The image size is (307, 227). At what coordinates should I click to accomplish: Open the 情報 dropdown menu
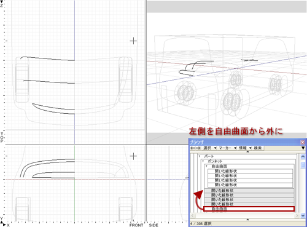(x=245, y=148)
